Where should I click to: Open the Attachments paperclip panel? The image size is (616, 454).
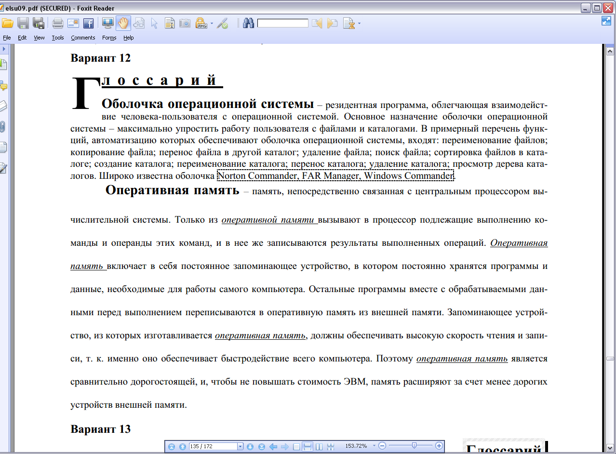(x=3, y=127)
